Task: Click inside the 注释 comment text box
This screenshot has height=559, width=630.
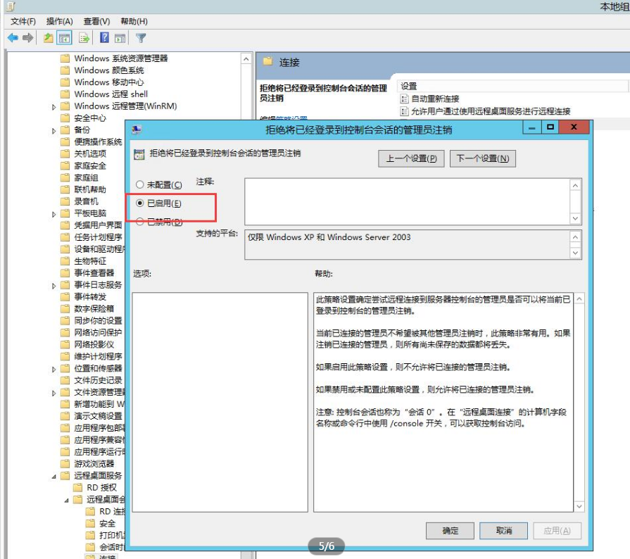Action: (x=407, y=201)
